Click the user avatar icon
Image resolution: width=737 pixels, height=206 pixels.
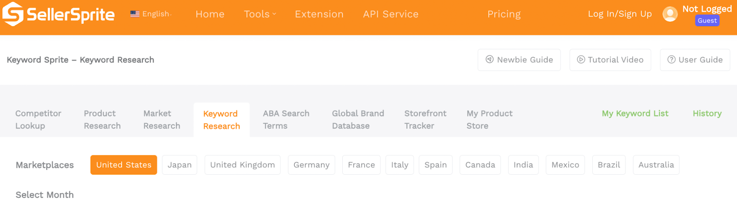[x=670, y=14]
